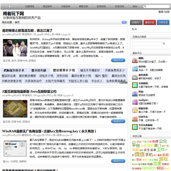Screen dimensions: 171x171
Task: Open the second item in the top navigation bar
Action: (x=29, y=7)
